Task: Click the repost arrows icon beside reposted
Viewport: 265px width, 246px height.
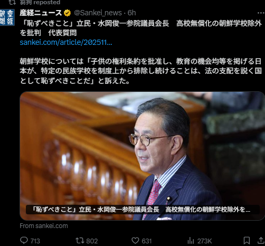Action: 12,2
